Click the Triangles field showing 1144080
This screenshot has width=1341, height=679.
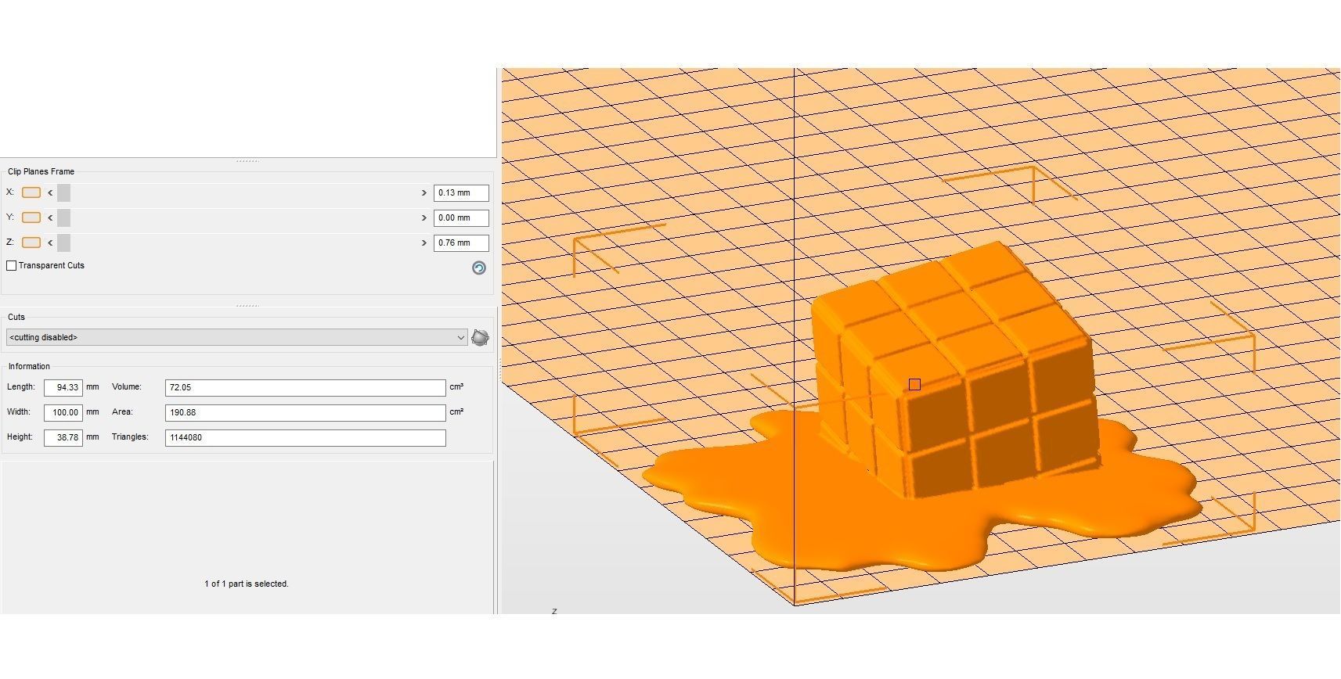[x=305, y=437]
